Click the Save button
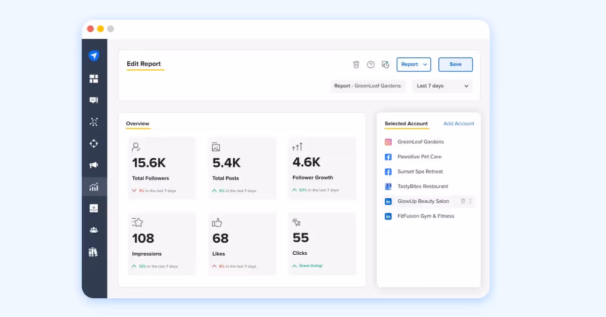 coord(455,64)
